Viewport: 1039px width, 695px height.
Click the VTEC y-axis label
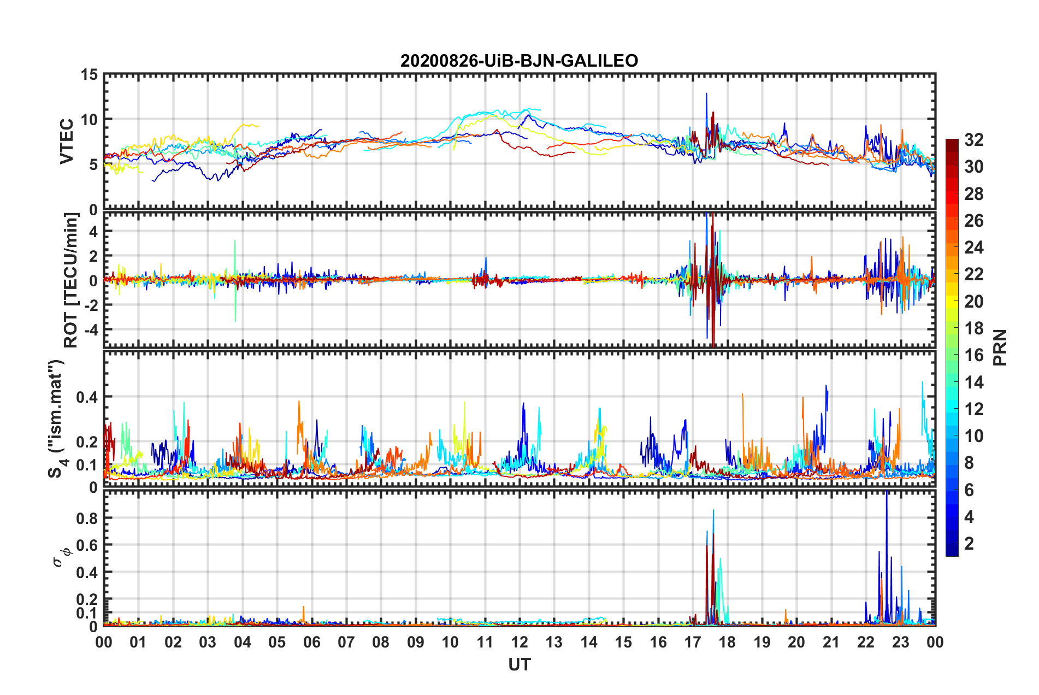pyautogui.click(x=67, y=141)
